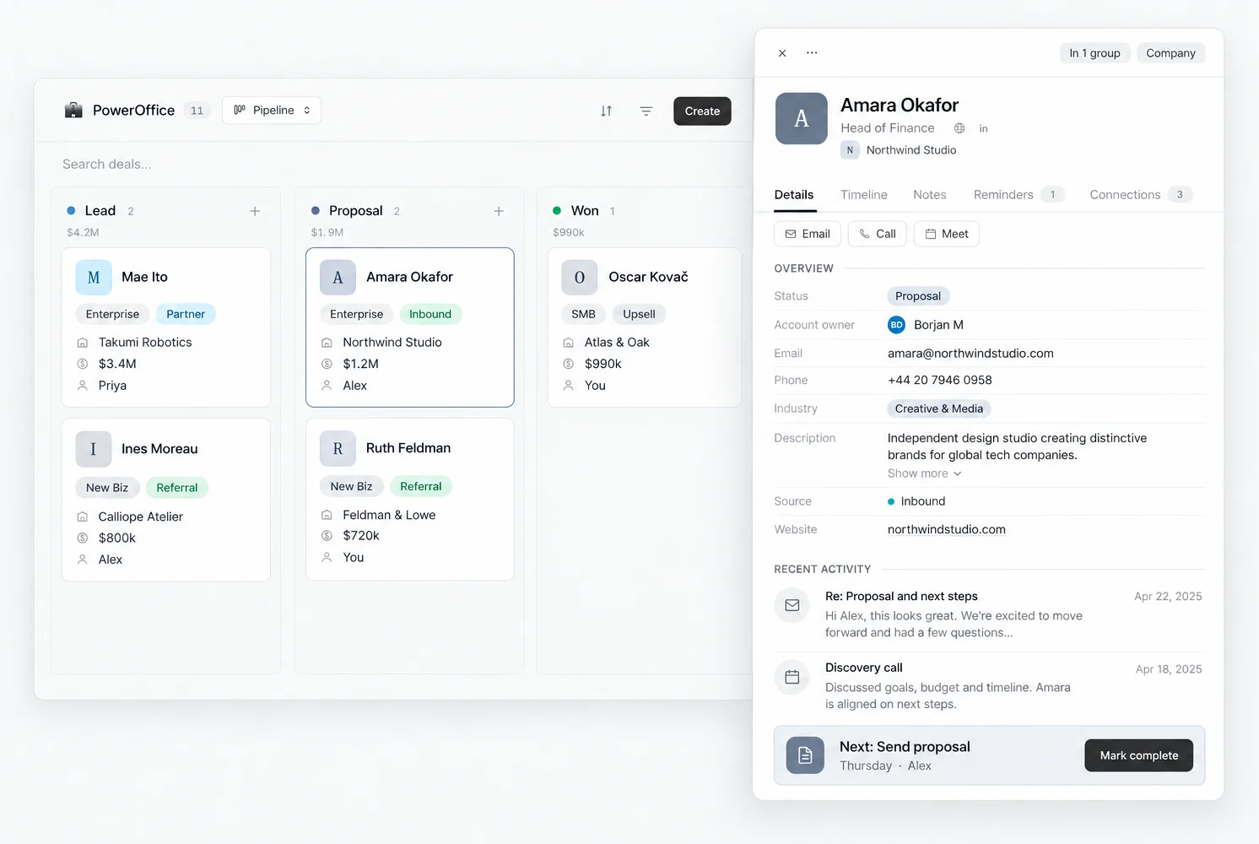Click Mae Ito's avatar tile
Image resolution: width=1259 pixels, height=844 pixels.
coord(94,278)
